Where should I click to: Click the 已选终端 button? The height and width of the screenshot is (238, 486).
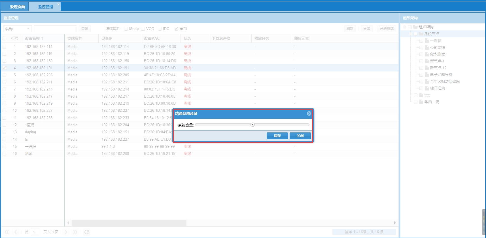[387, 29]
